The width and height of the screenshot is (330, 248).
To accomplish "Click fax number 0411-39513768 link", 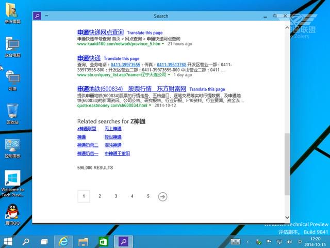I will pos(172,65).
